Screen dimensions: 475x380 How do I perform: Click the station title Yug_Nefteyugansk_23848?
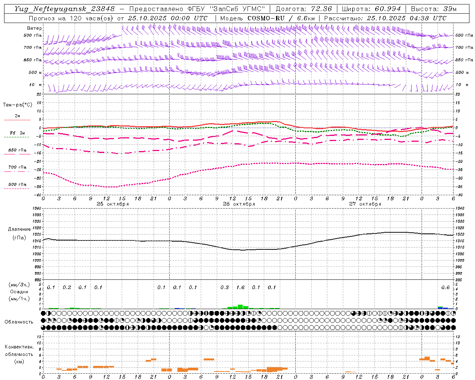tap(65, 9)
